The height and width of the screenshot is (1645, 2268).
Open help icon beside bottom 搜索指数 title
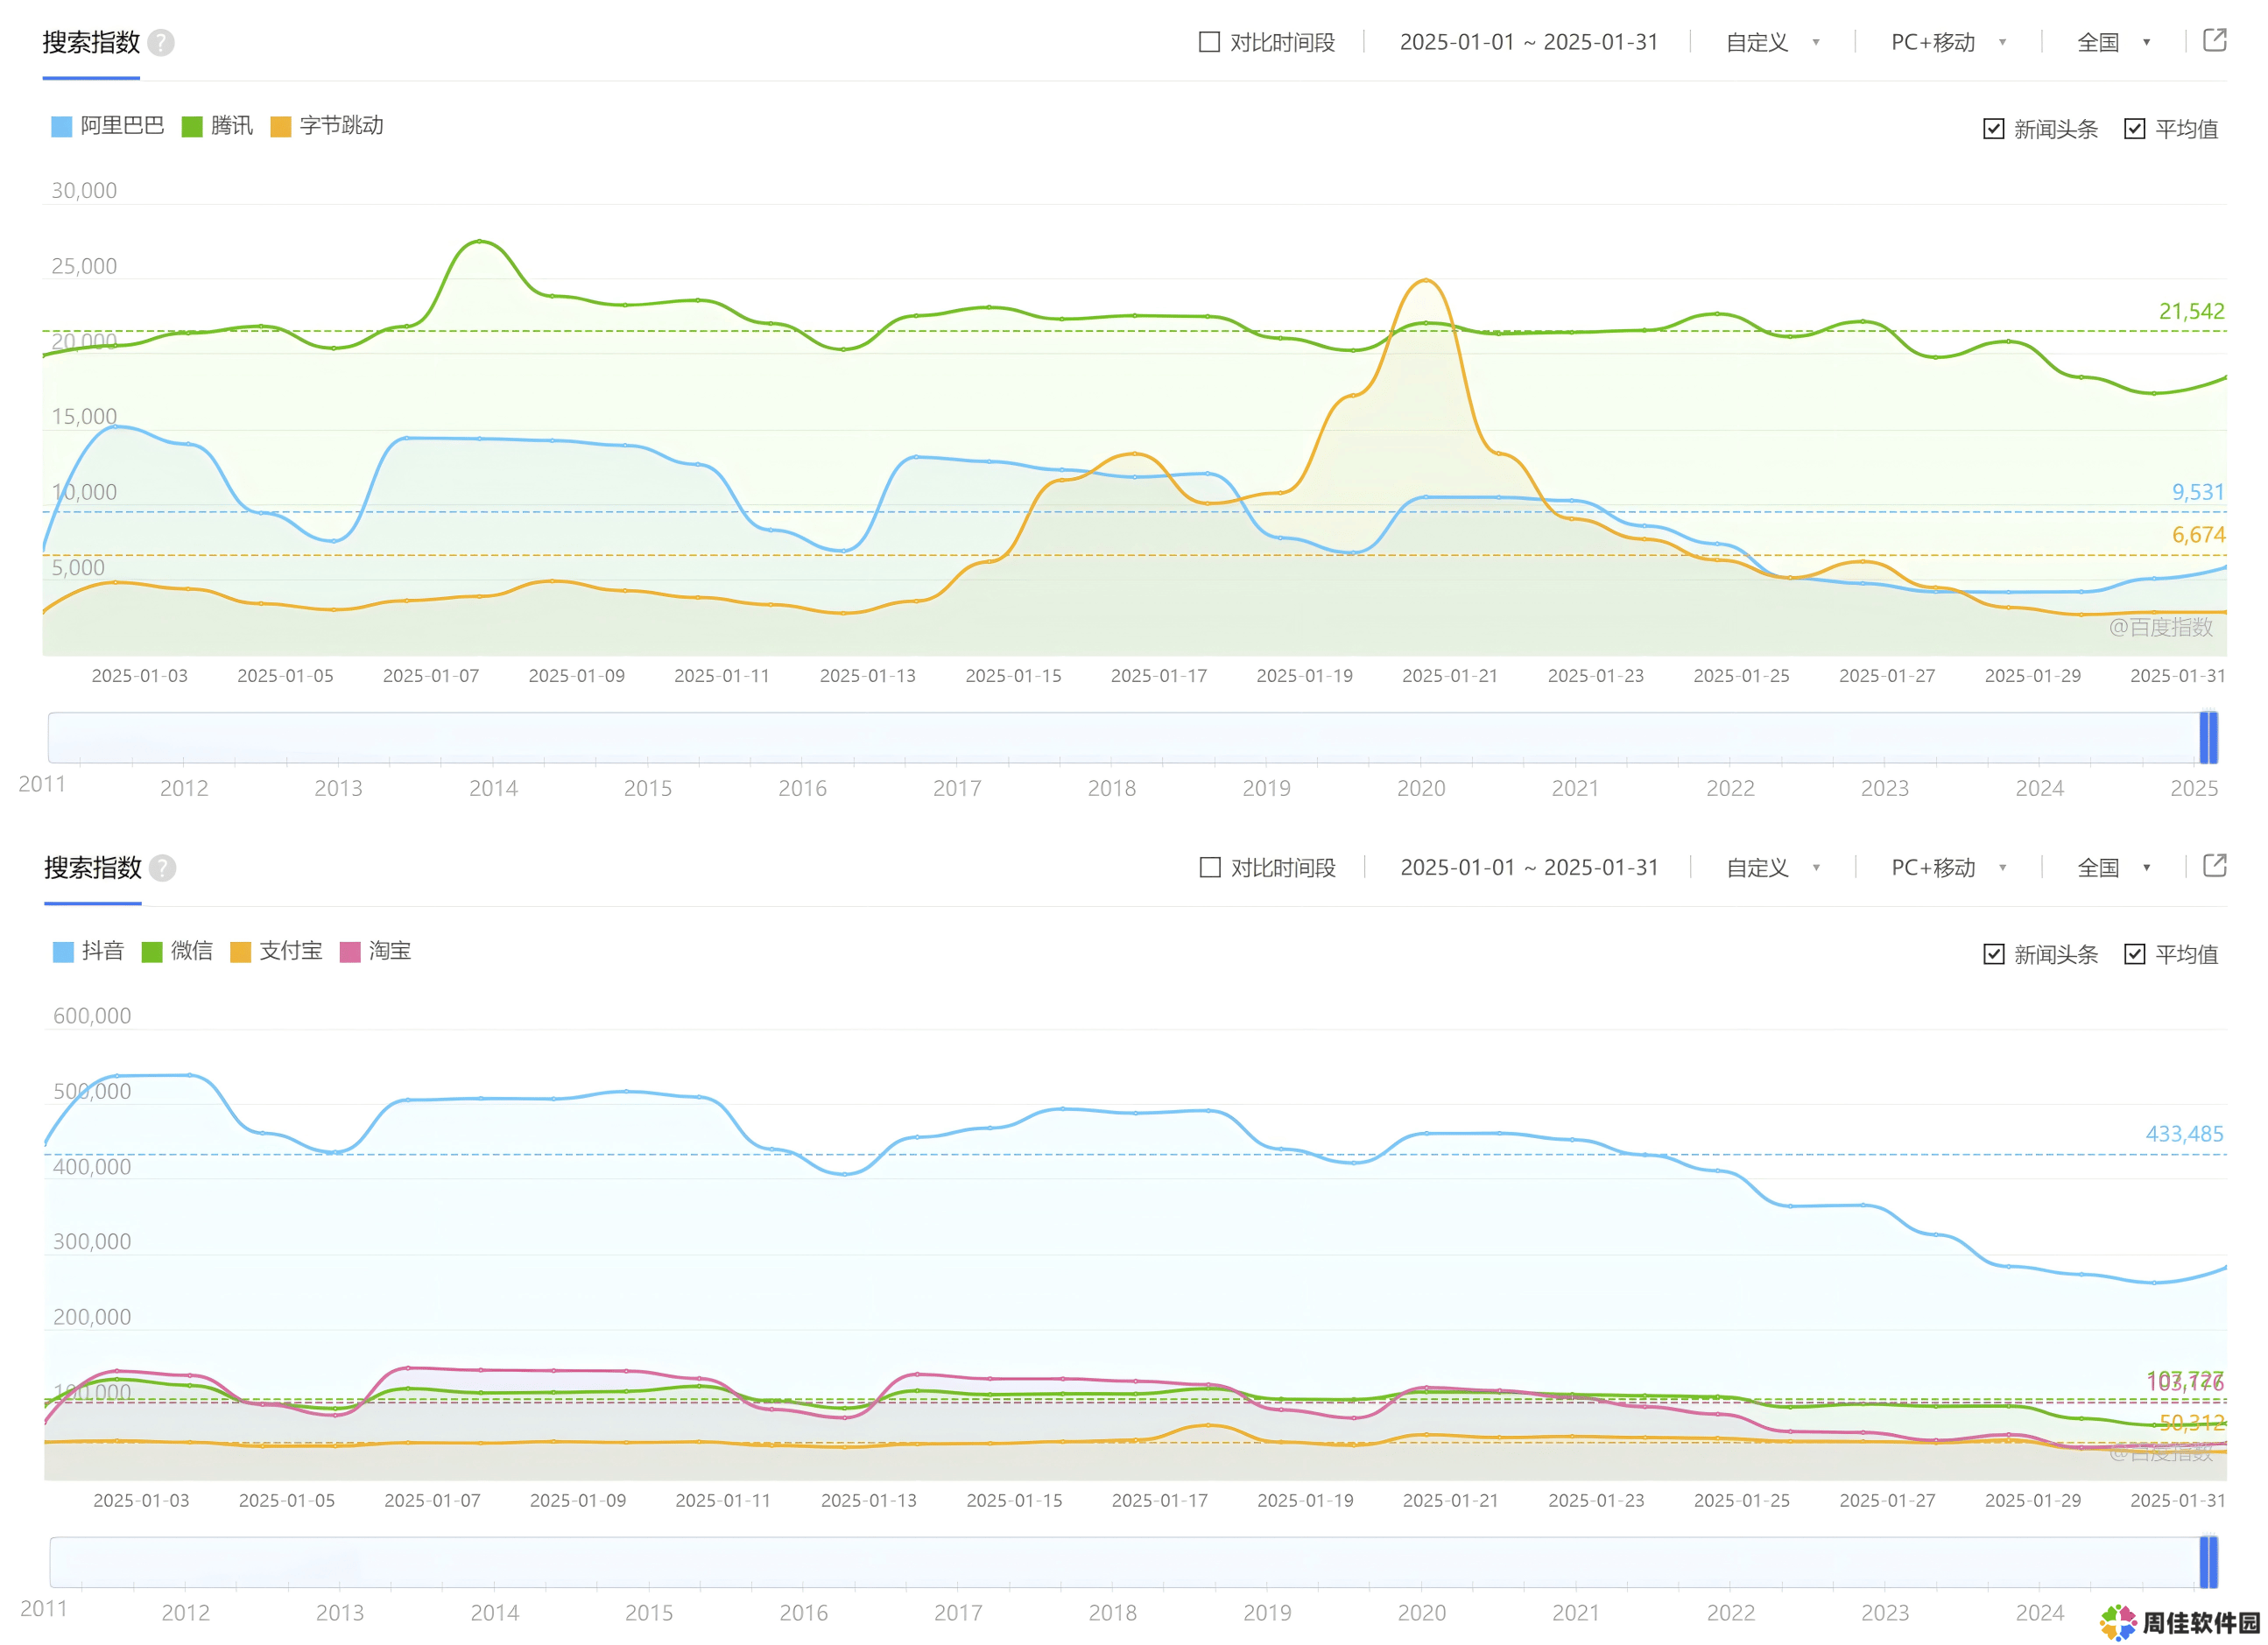163,868
